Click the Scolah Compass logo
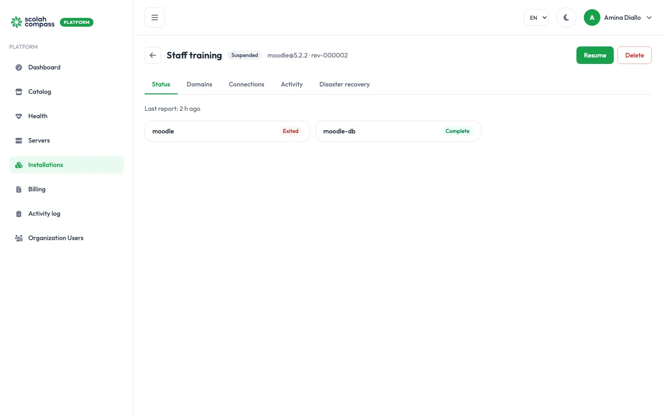Image resolution: width=663 pixels, height=414 pixels. 33,22
